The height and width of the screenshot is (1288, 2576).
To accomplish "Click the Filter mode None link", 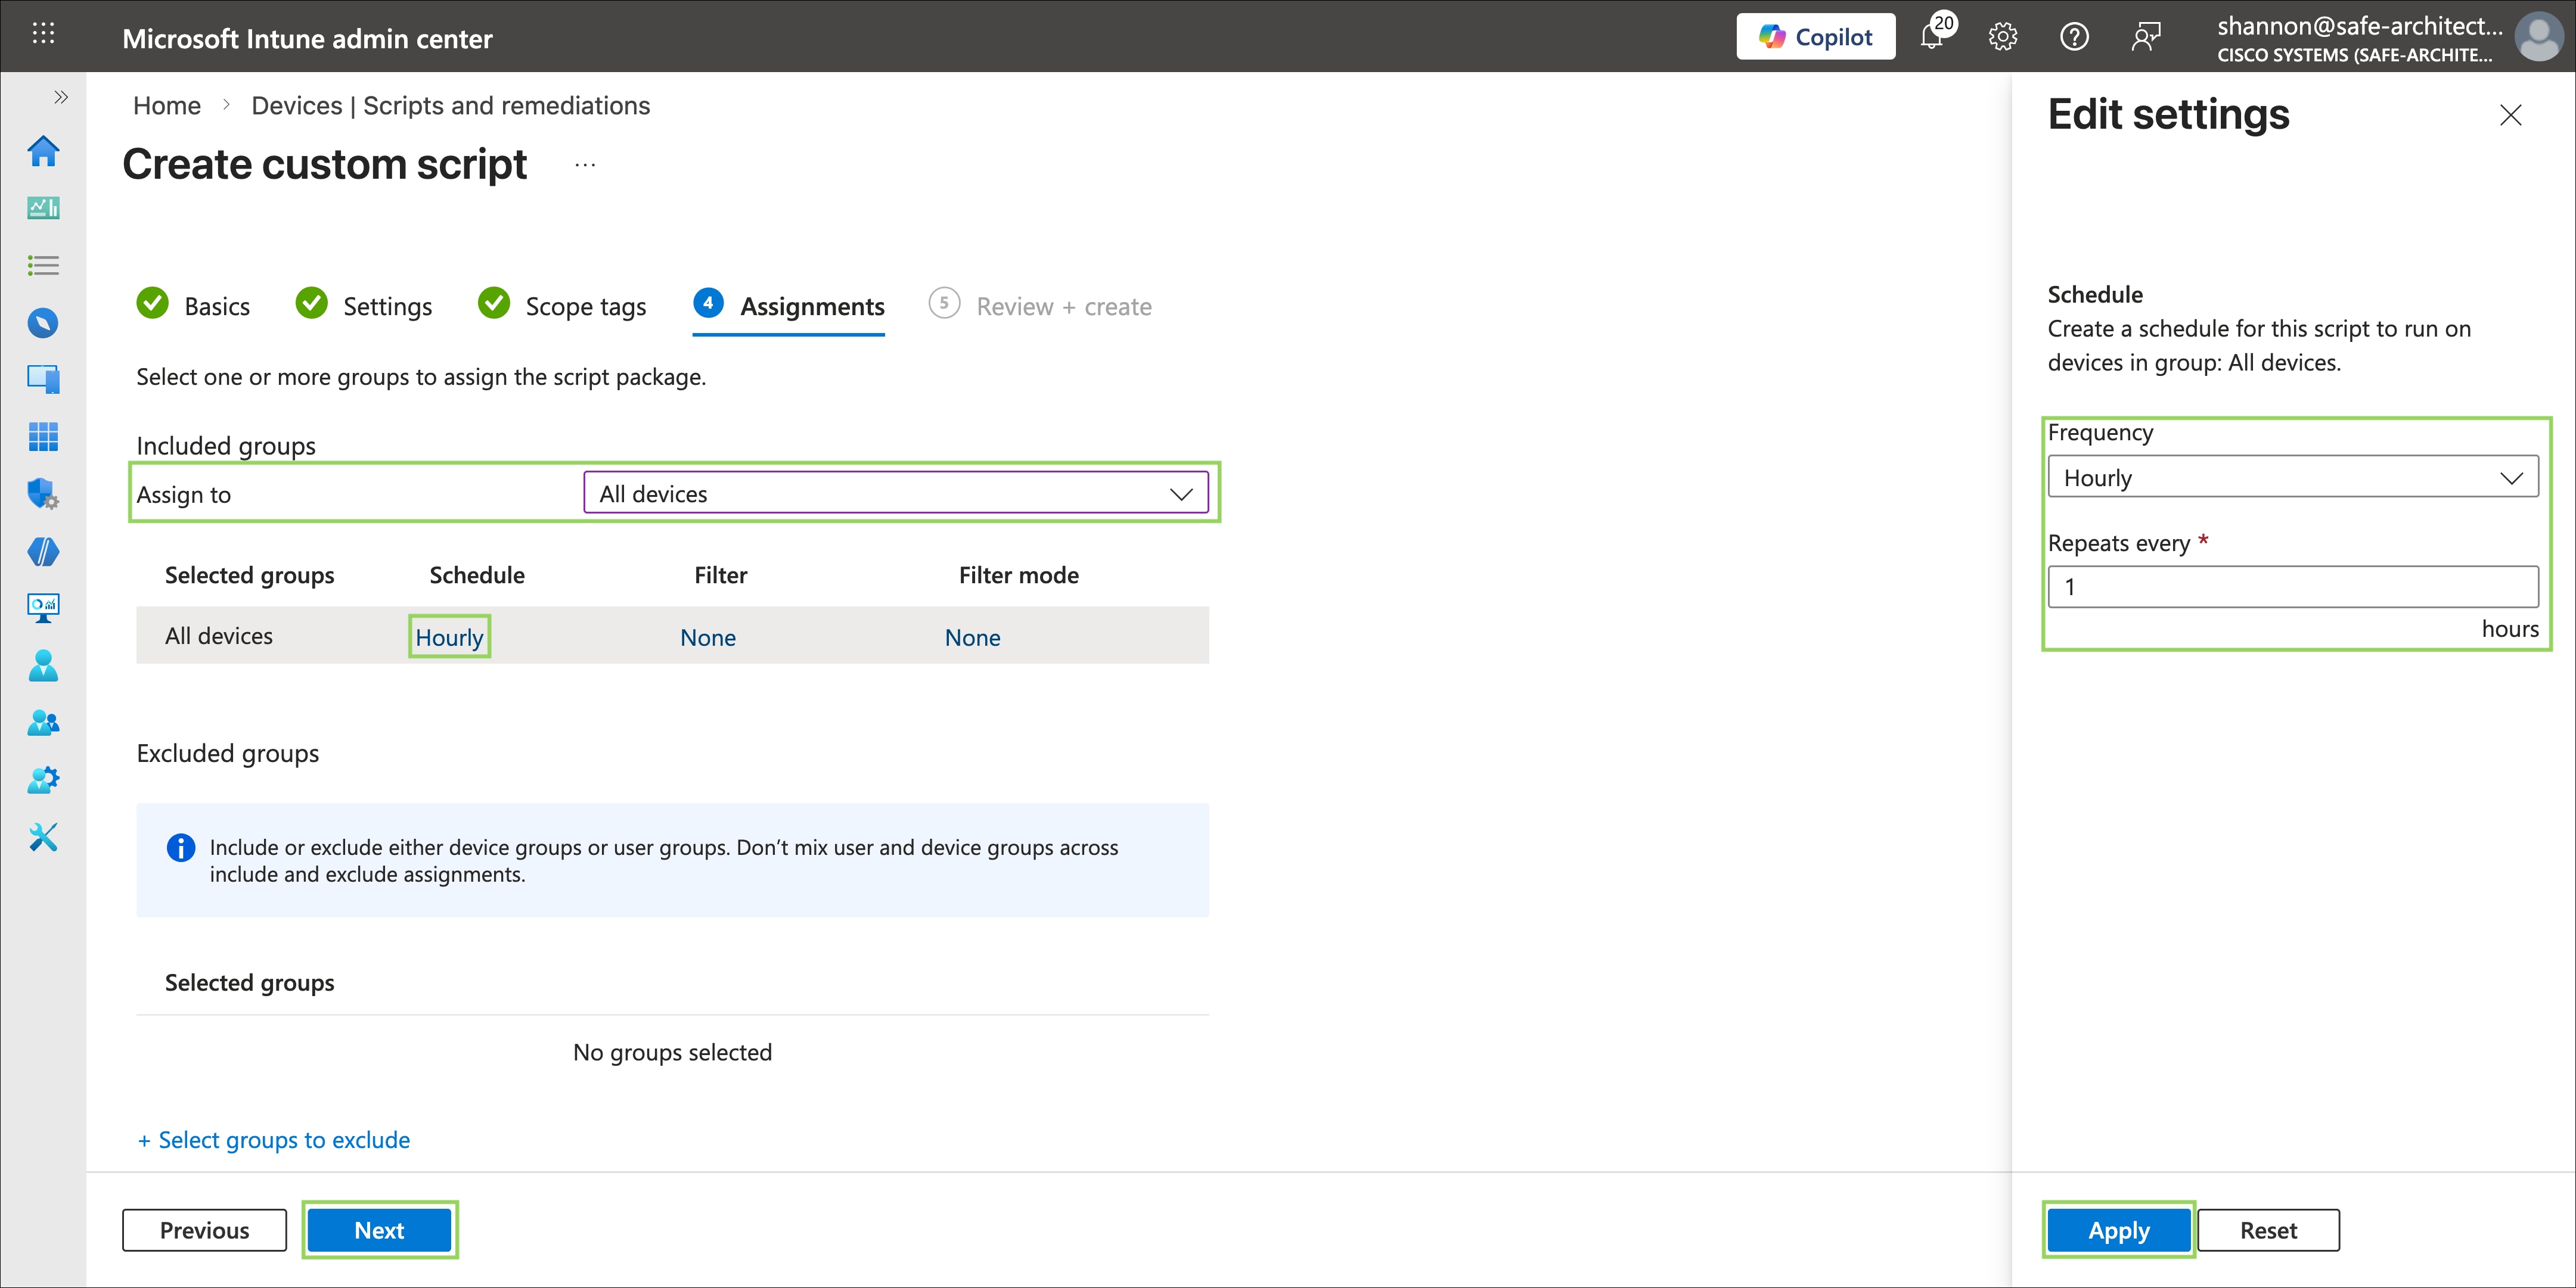I will 972,637.
